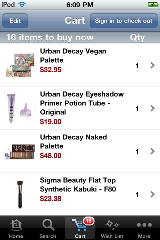
Task: Open the More dots menu
Action: 144,225
